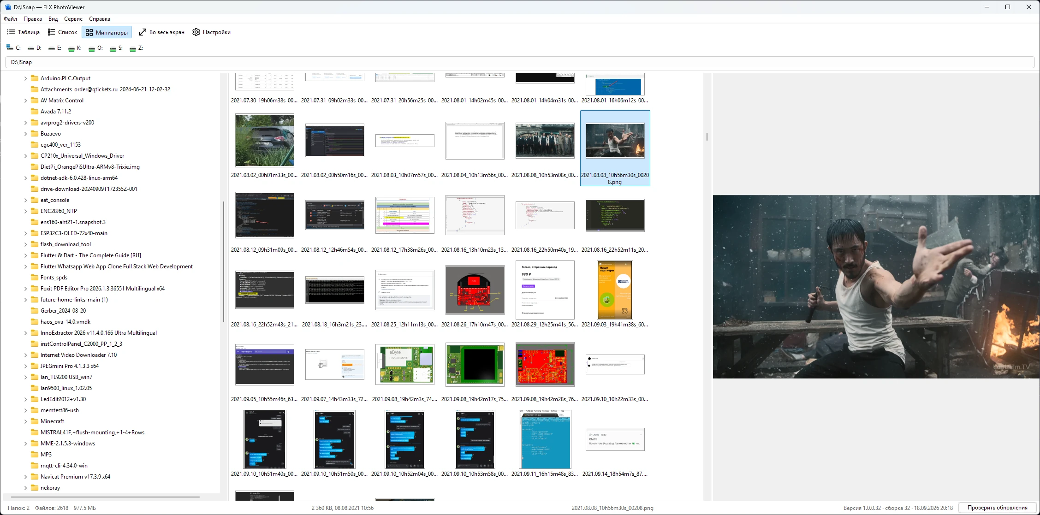The width and height of the screenshot is (1040, 515).
Task: Select drive Z: icon
Action: [x=133, y=48]
